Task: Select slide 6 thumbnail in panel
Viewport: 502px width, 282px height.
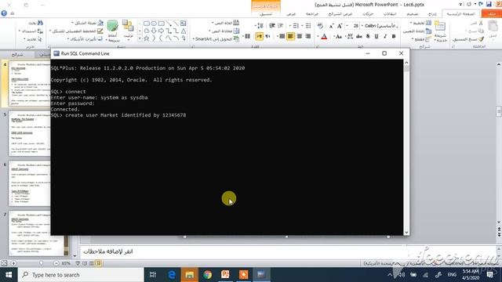Action: click(x=30, y=183)
